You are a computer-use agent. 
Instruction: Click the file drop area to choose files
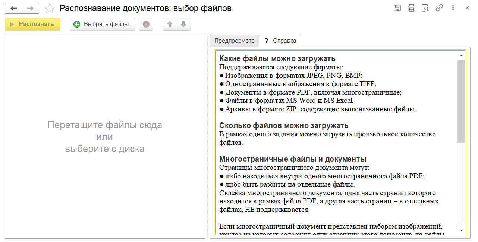tap(105, 137)
